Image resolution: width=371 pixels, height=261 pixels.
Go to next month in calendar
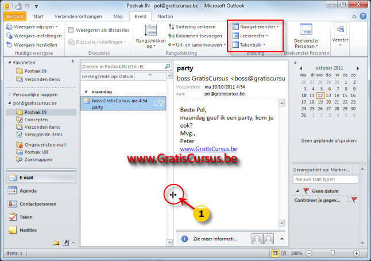358,68
